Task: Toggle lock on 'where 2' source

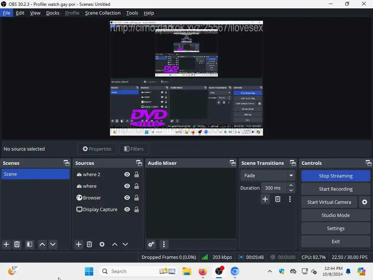Action: point(137,174)
